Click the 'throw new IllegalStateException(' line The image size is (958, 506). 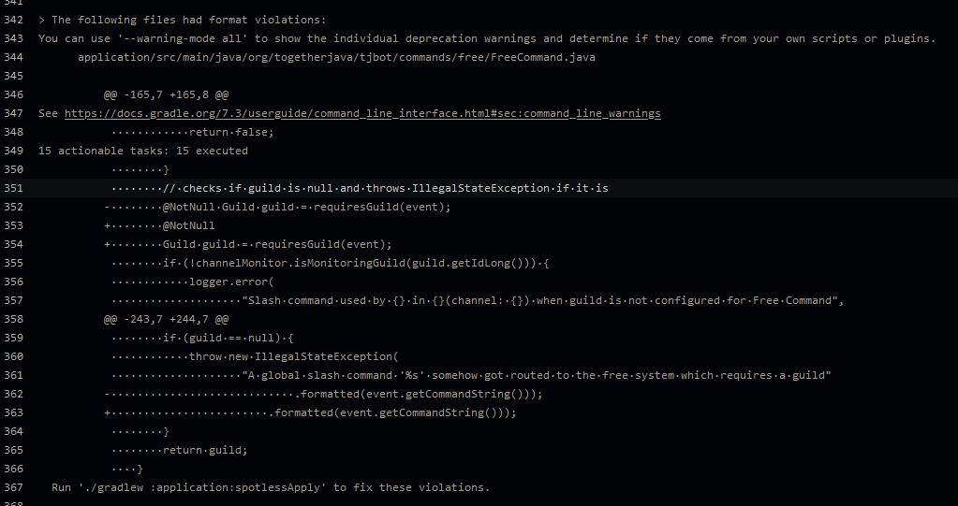pos(255,356)
